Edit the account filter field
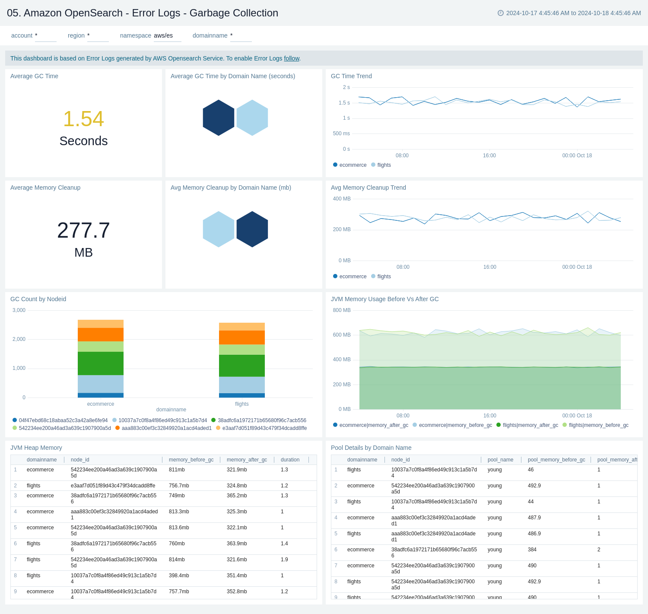This screenshot has height=614, width=648. click(x=46, y=36)
